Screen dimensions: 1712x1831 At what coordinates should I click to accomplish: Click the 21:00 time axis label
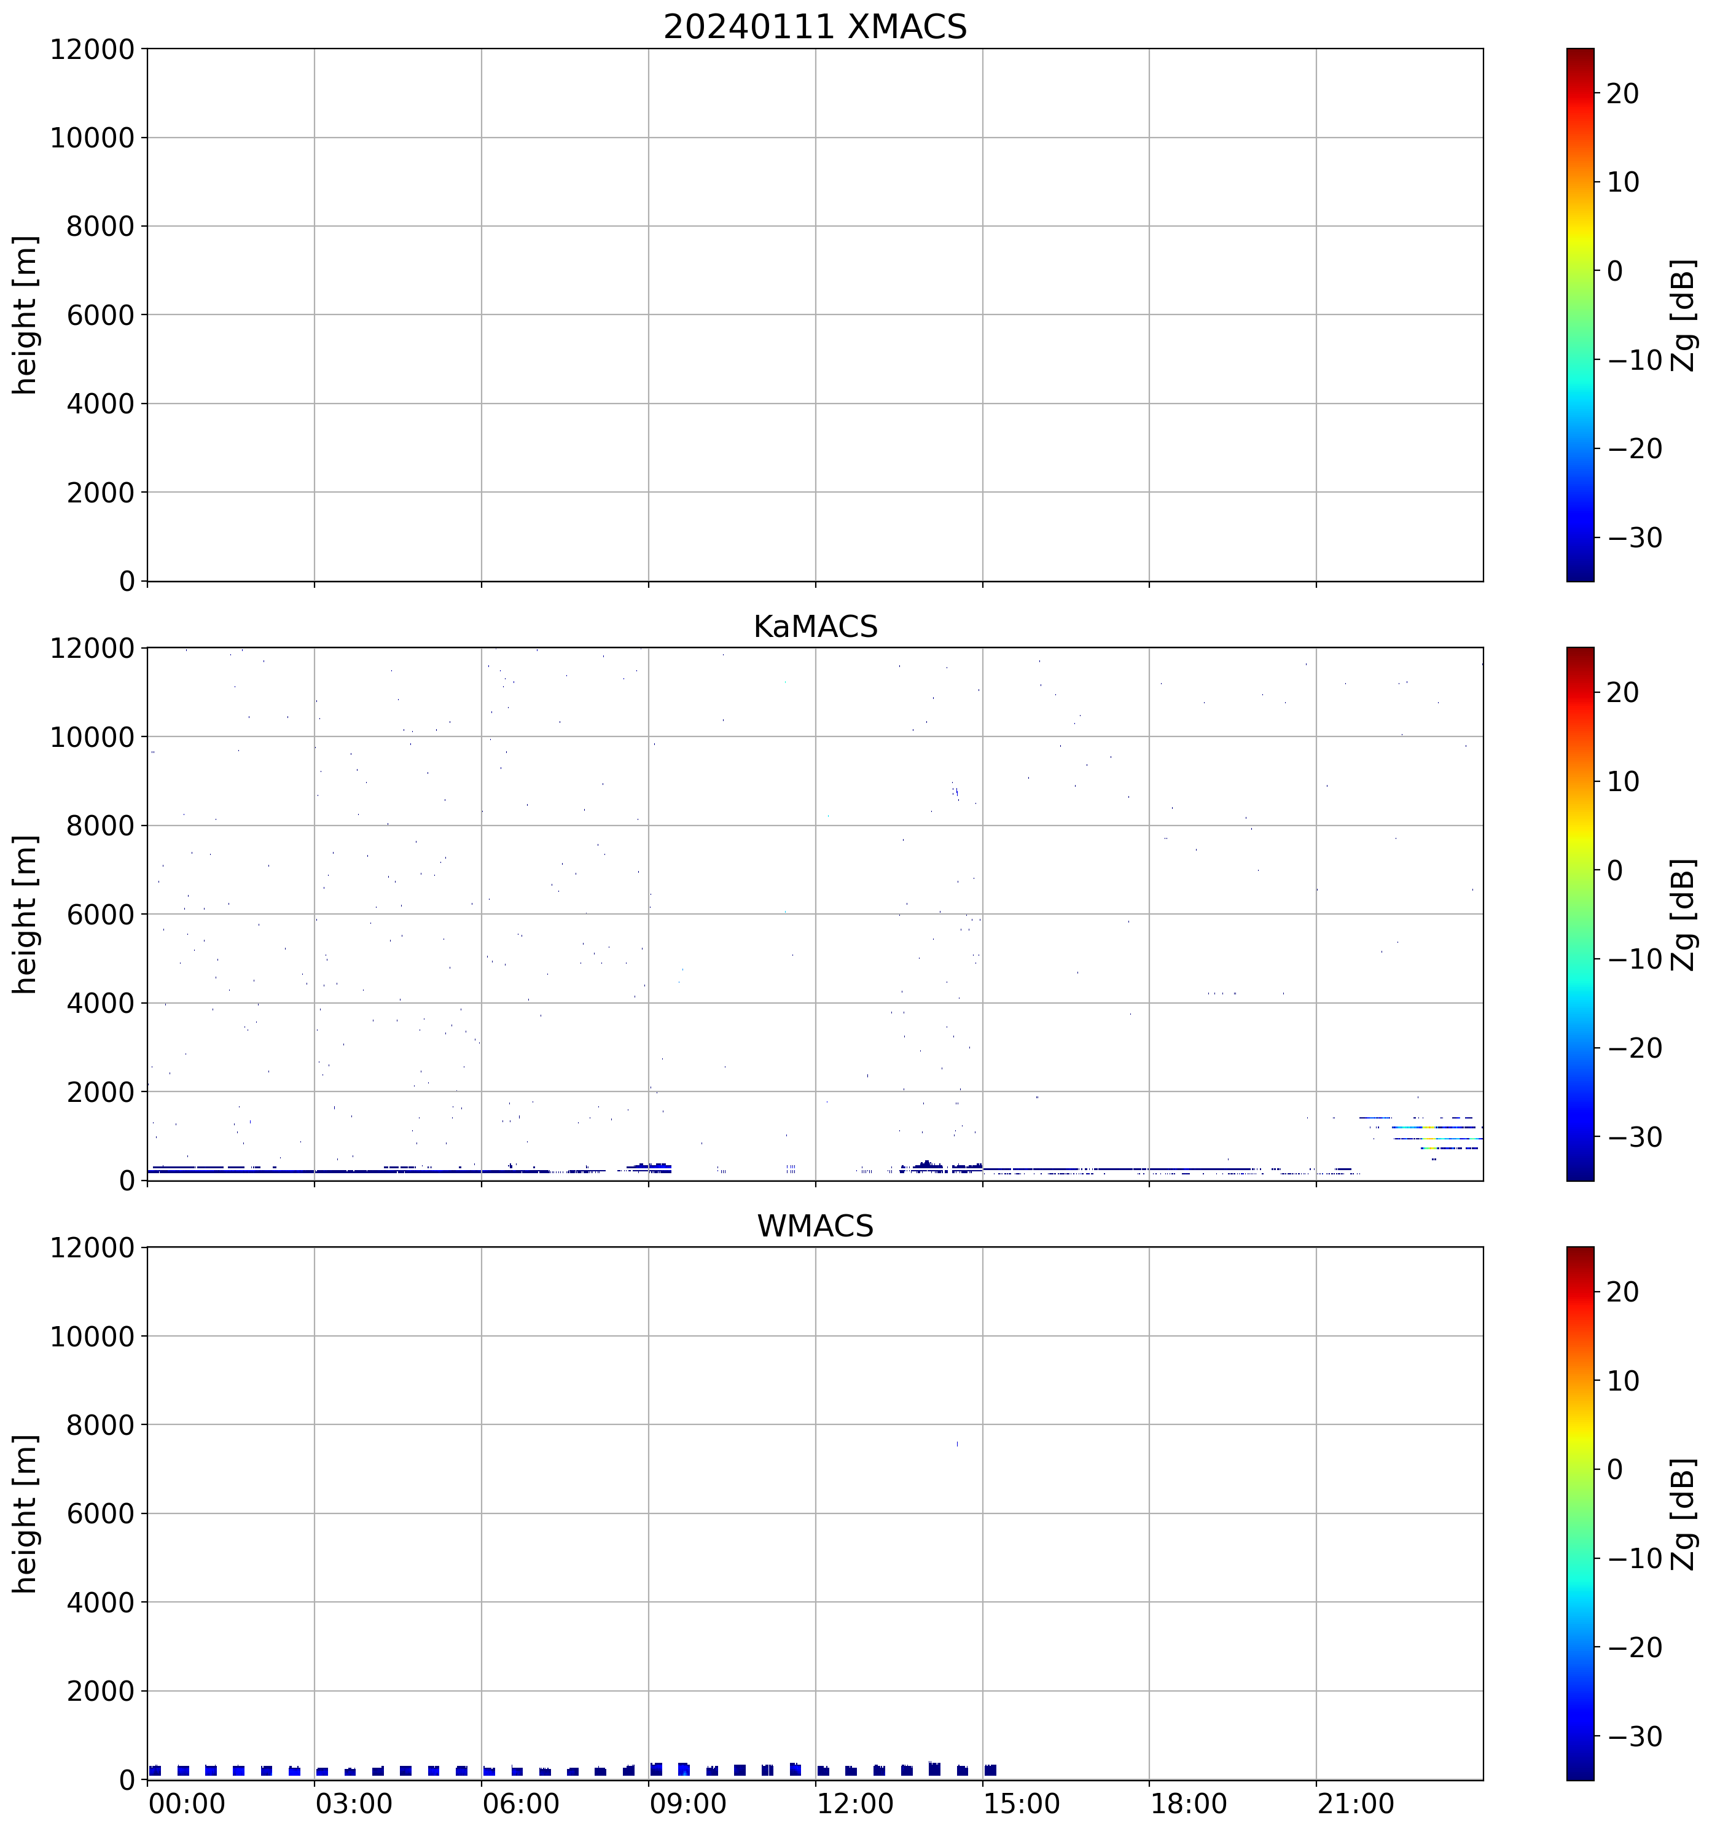tap(1356, 1803)
